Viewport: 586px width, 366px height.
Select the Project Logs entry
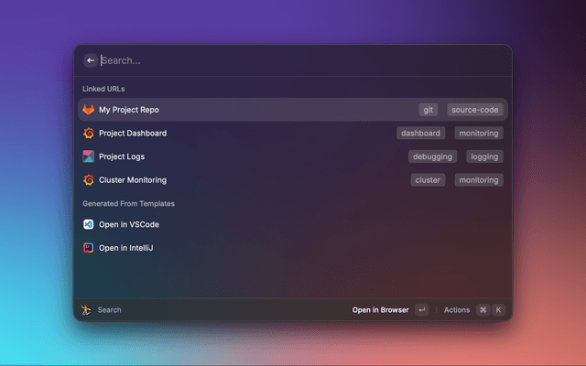click(122, 156)
